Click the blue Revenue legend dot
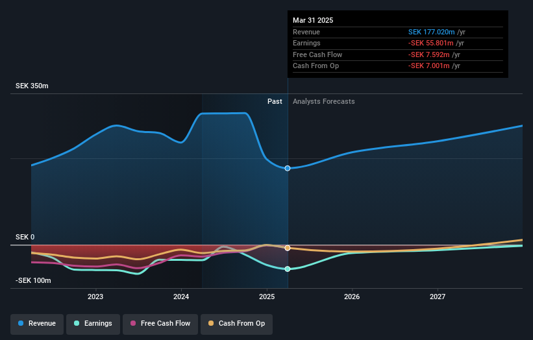Image resolution: width=533 pixels, height=340 pixels. point(21,323)
